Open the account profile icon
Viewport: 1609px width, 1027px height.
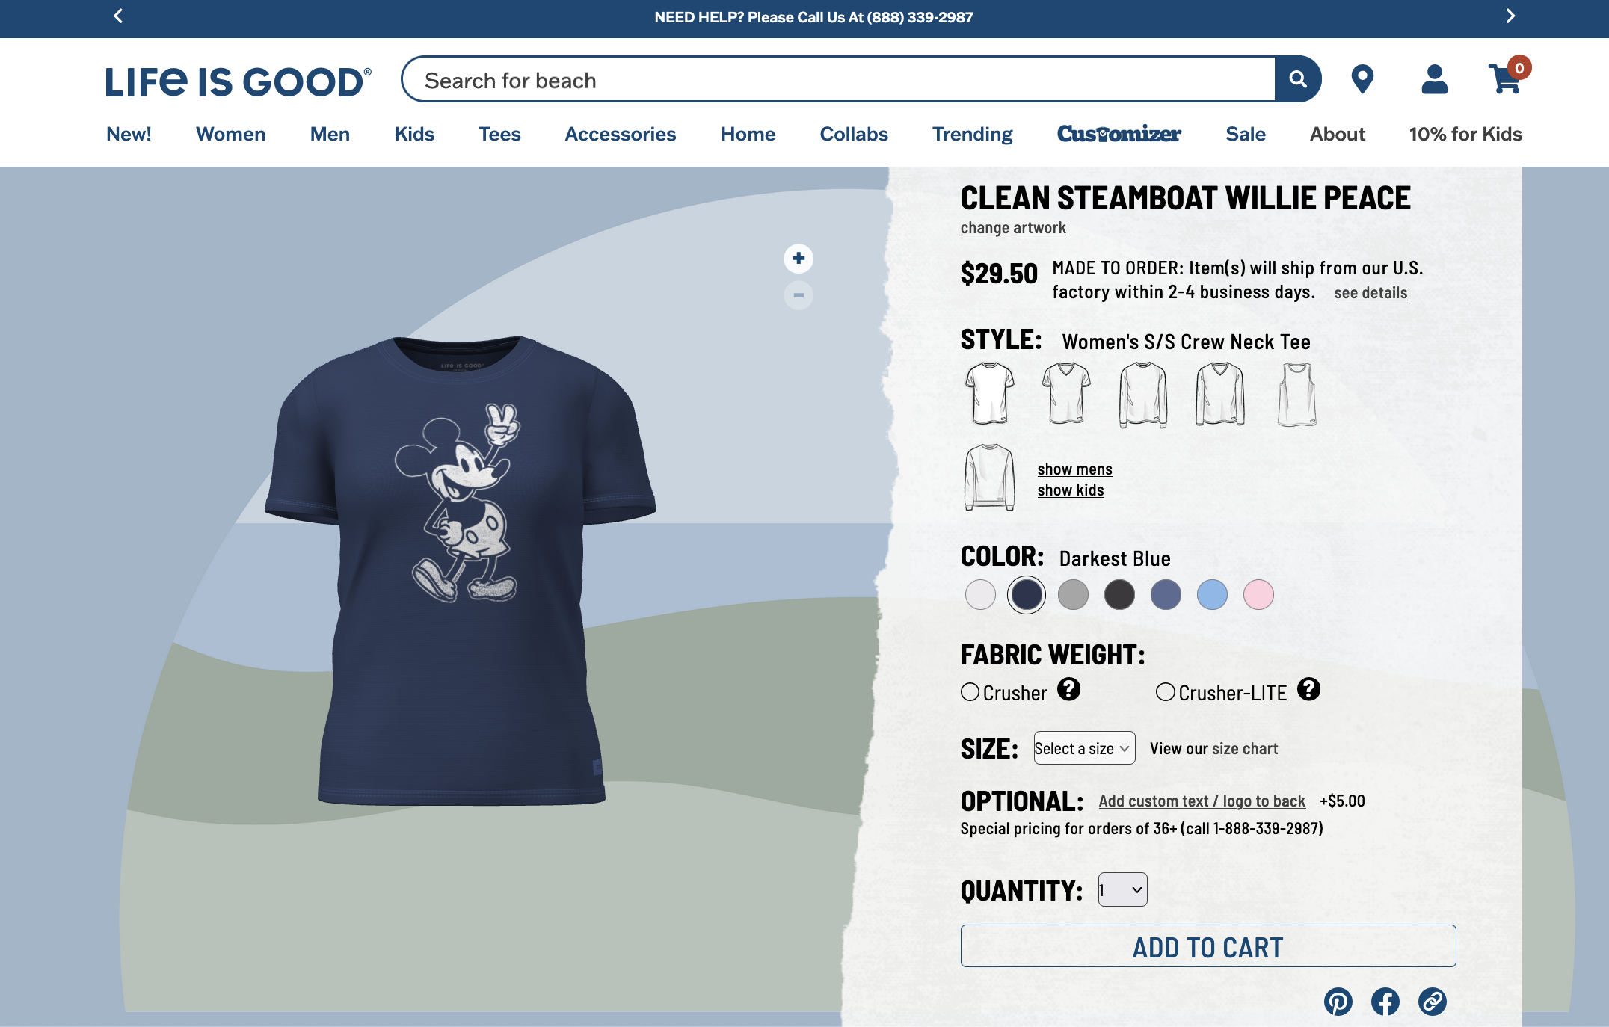(x=1434, y=79)
